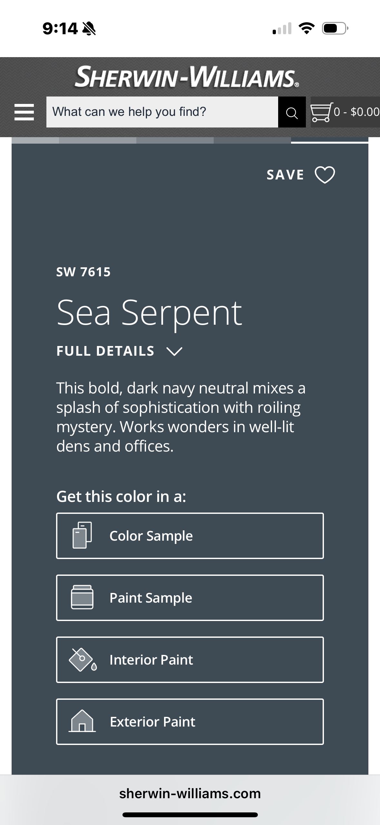The height and width of the screenshot is (825, 380).
Task: Choose the Paint Sample option
Action: (x=190, y=598)
